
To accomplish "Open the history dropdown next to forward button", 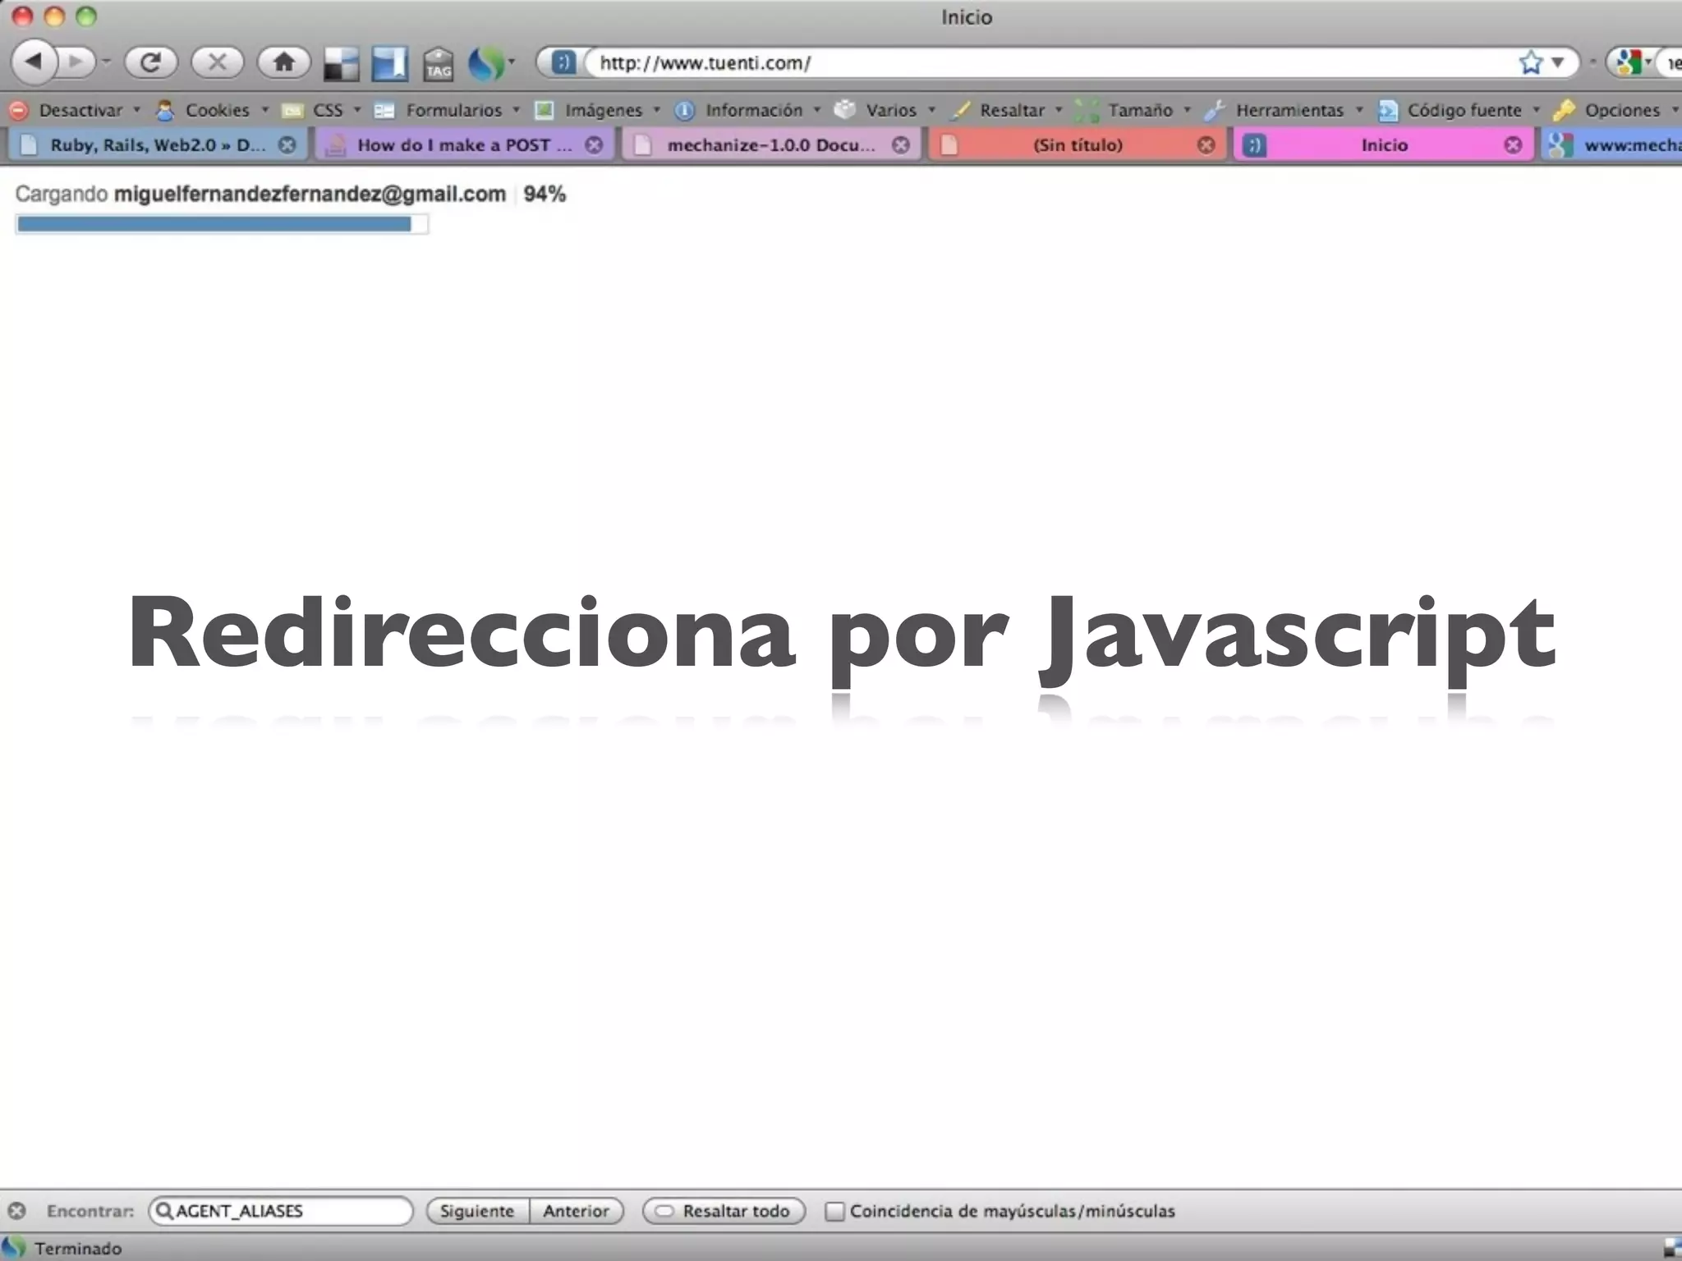I will click(x=106, y=62).
